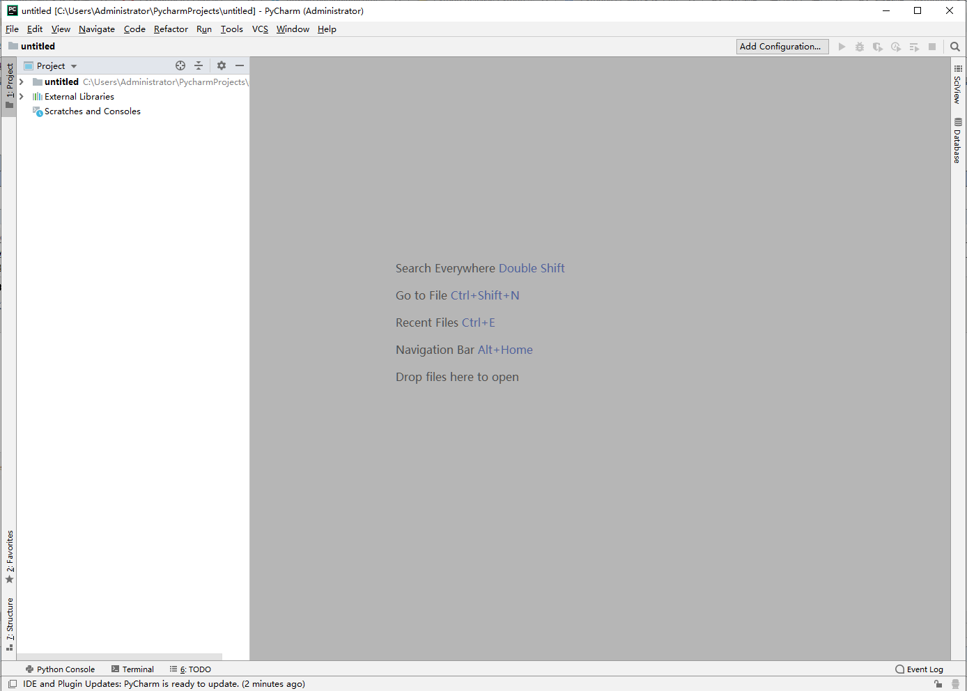Image resolution: width=967 pixels, height=691 pixels.
Task: Open the Project view dropdown
Action: [x=73, y=65]
